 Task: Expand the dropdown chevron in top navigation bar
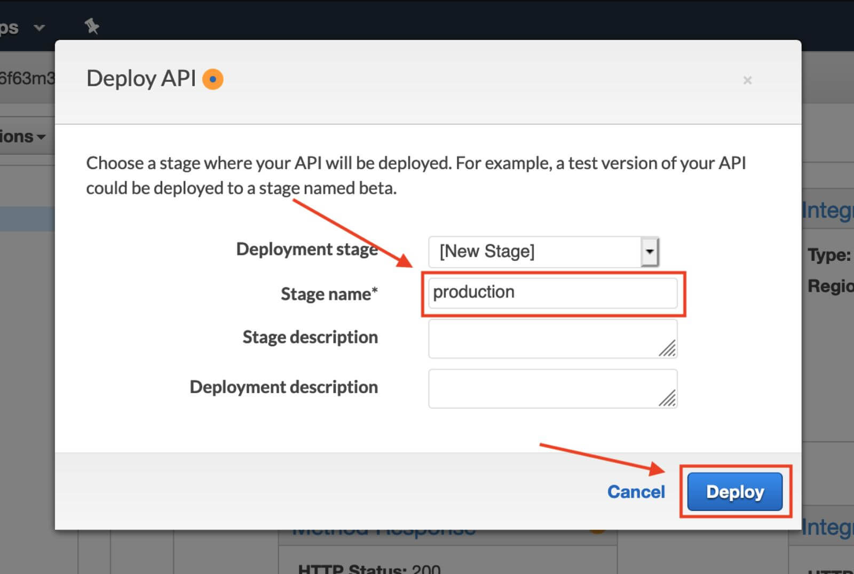(x=39, y=27)
